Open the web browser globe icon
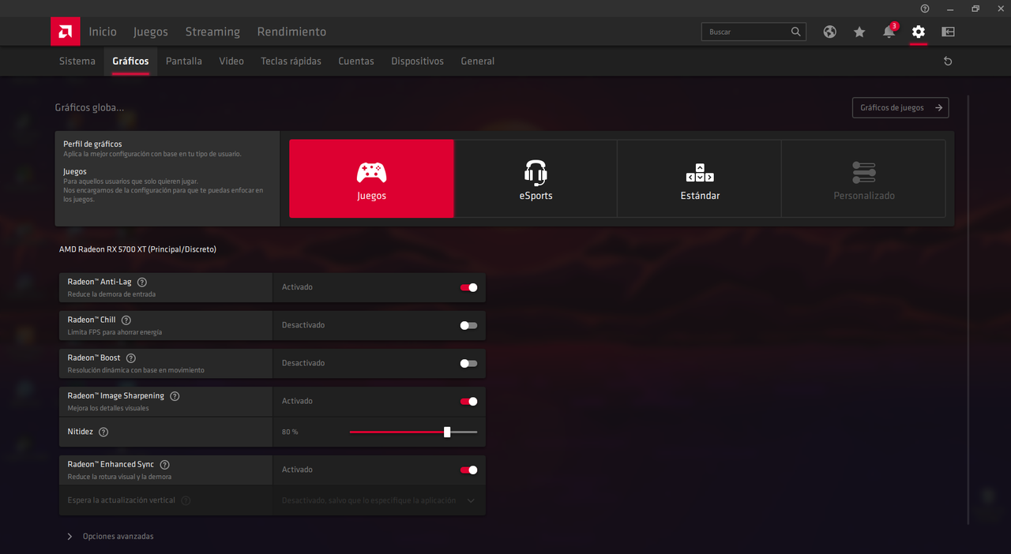 click(x=829, y=32)
